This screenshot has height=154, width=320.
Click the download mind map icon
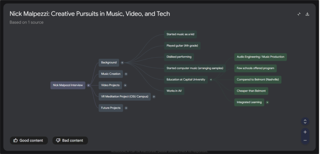coord(307,14)
